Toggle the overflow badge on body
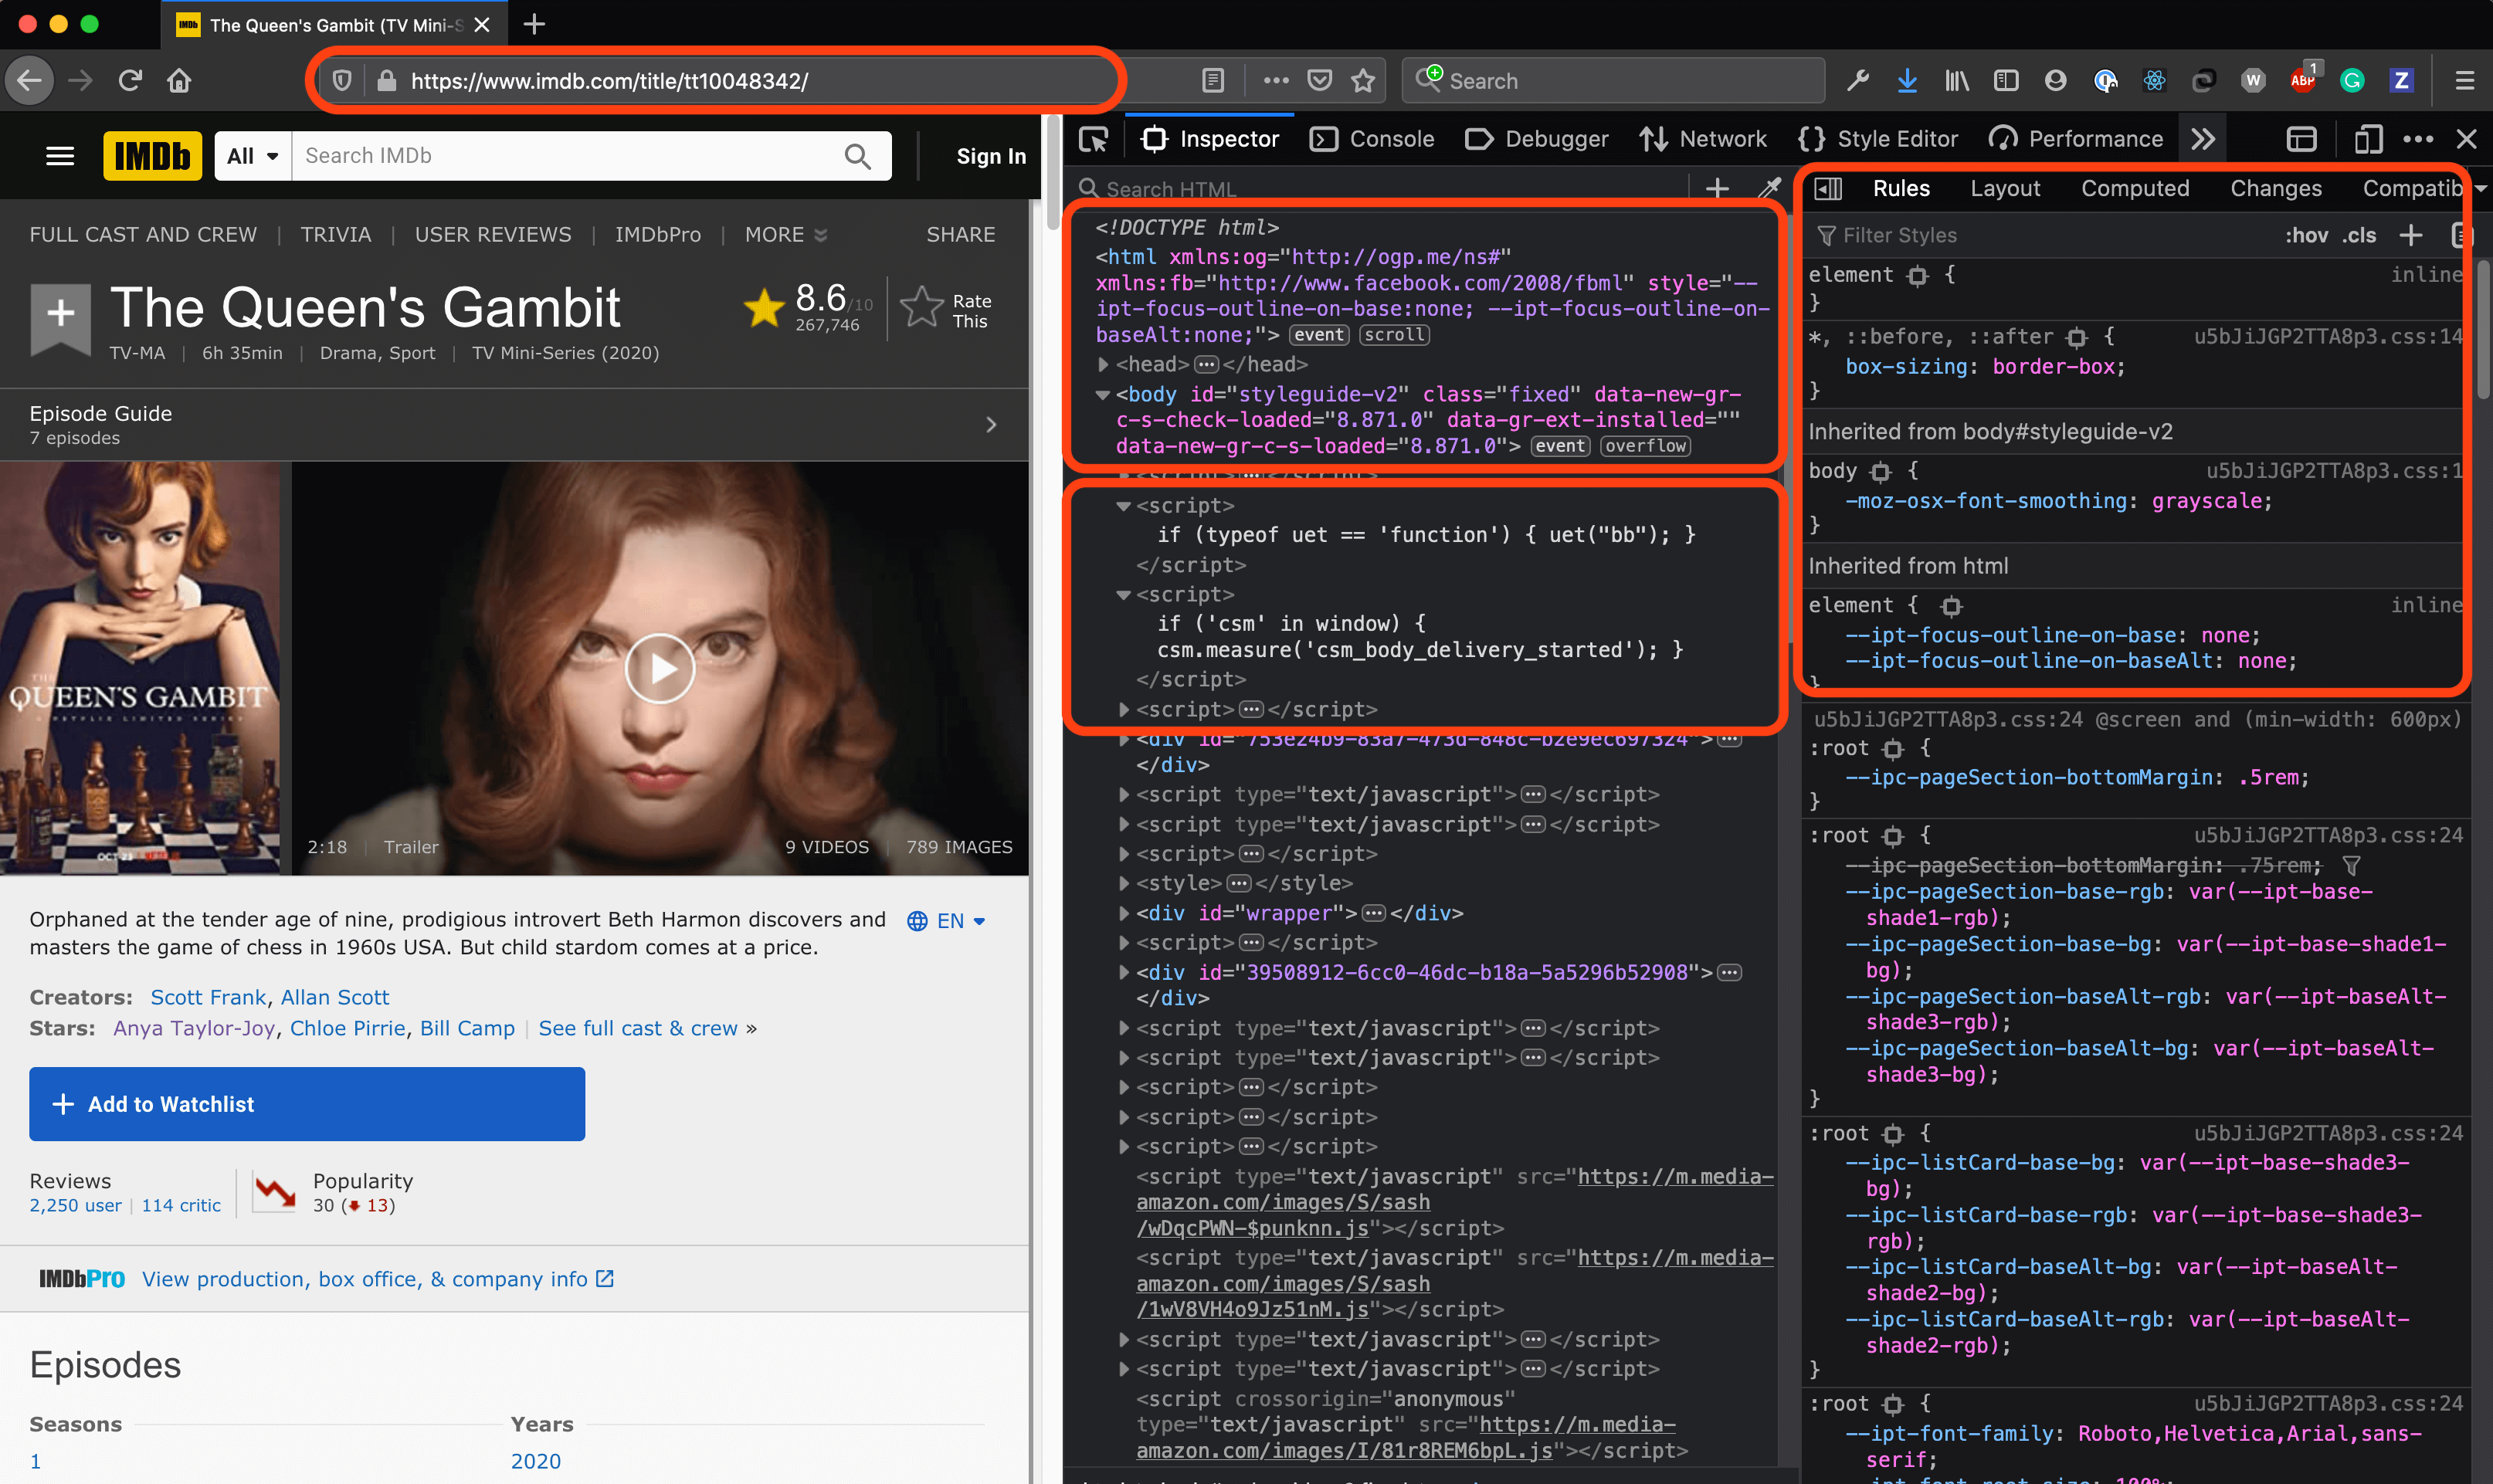This screenshot has height=1484, width=2493. coord(1646,446)
